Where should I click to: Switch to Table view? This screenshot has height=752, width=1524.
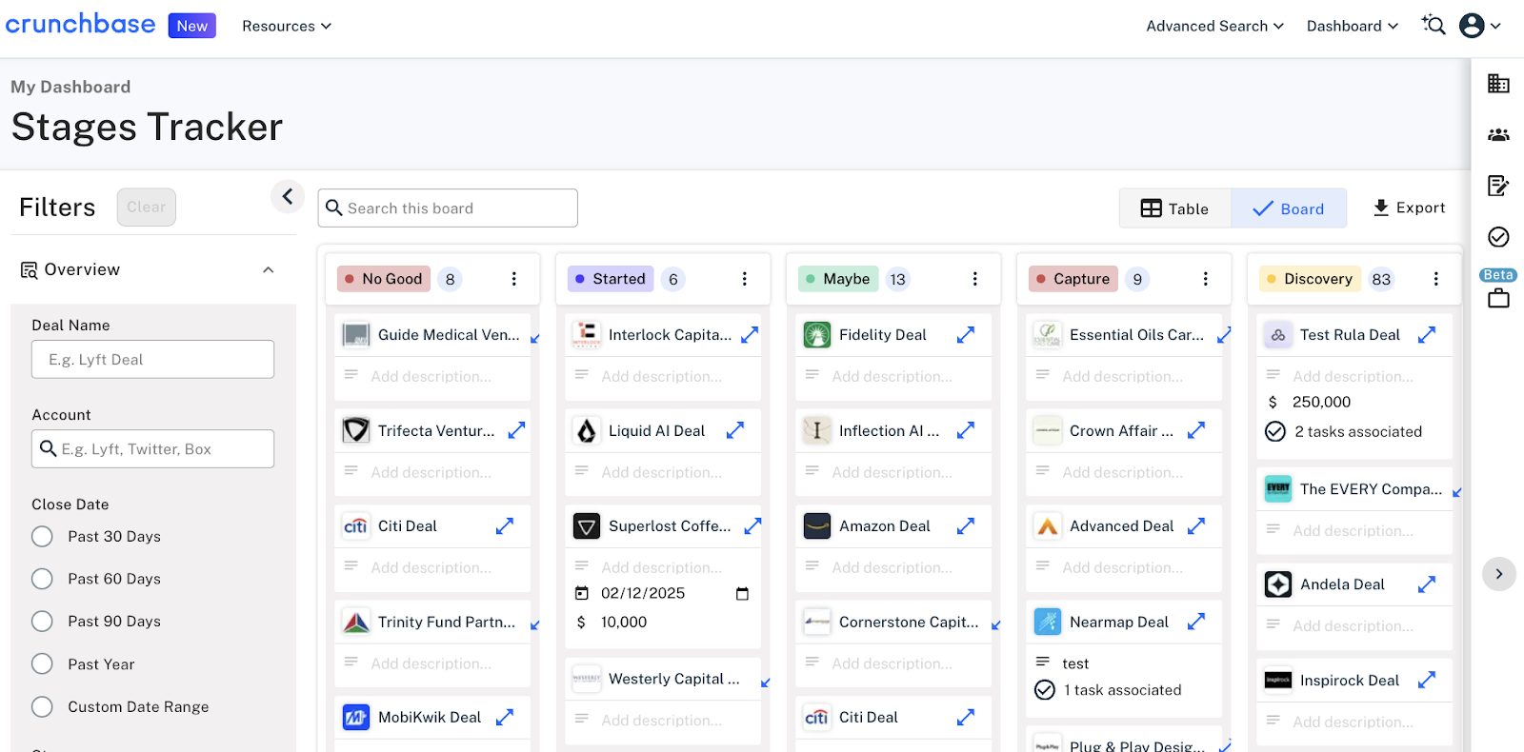[1175, 208]
